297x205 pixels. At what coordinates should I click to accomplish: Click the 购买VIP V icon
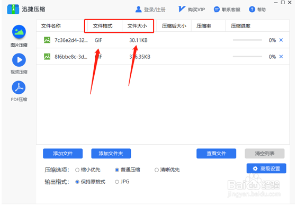point(182,9)
